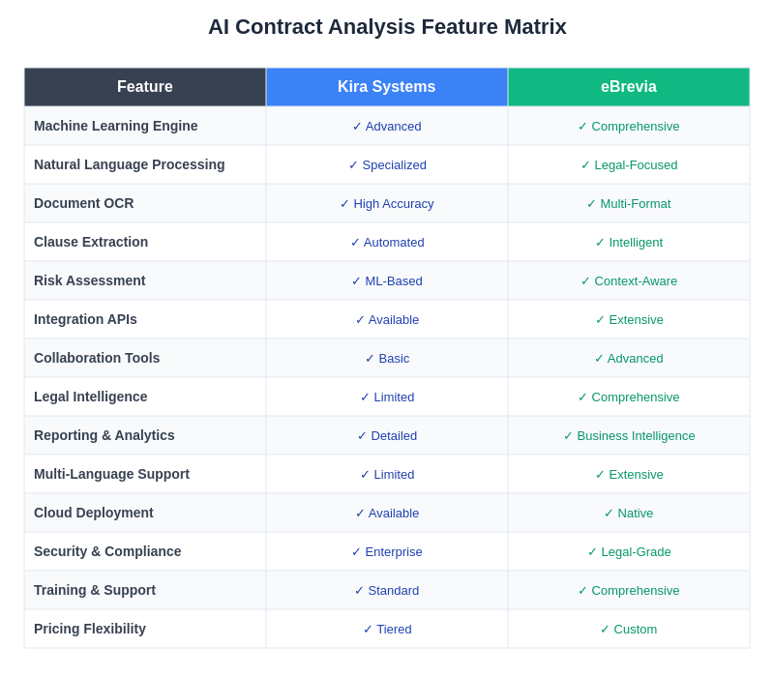Select the Feature column header
The image size is (774, 677).
[145, 87]
